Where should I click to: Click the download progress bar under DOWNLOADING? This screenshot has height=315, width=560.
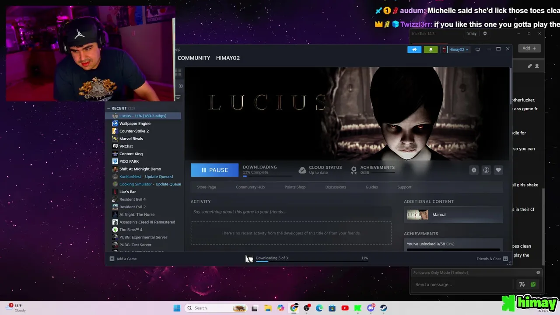point(267,176)
